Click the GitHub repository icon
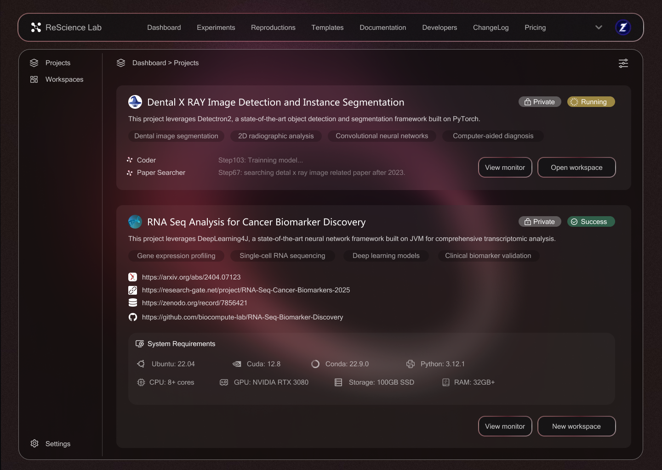Viewport: 662px width, 470px height. click(133, 317)
